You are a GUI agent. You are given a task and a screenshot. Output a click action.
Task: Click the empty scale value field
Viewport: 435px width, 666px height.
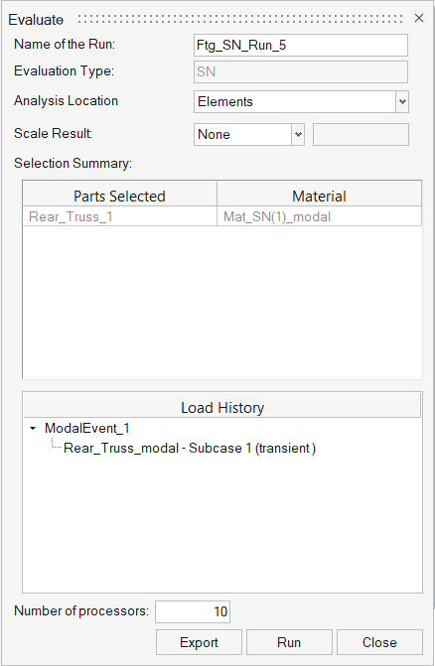[361, 135]
